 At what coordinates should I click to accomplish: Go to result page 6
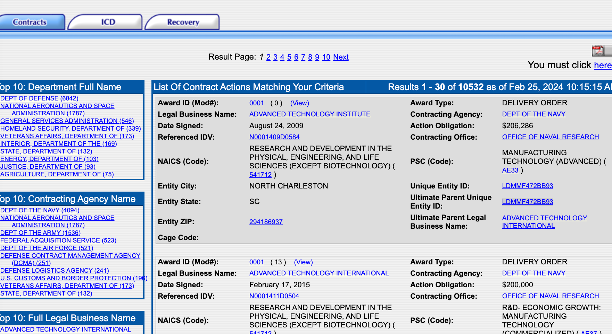point(296,57)
